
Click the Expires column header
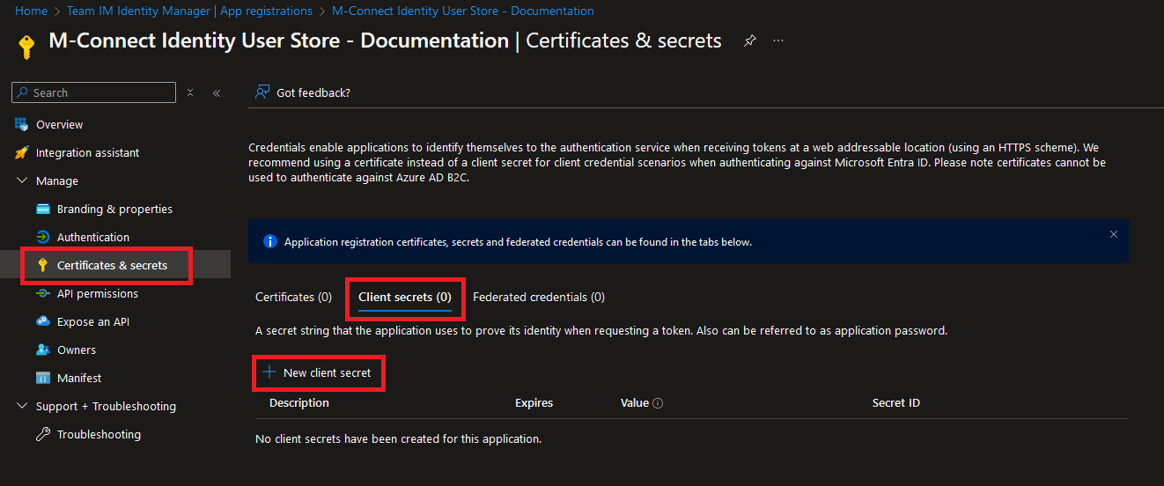(534, 402)
